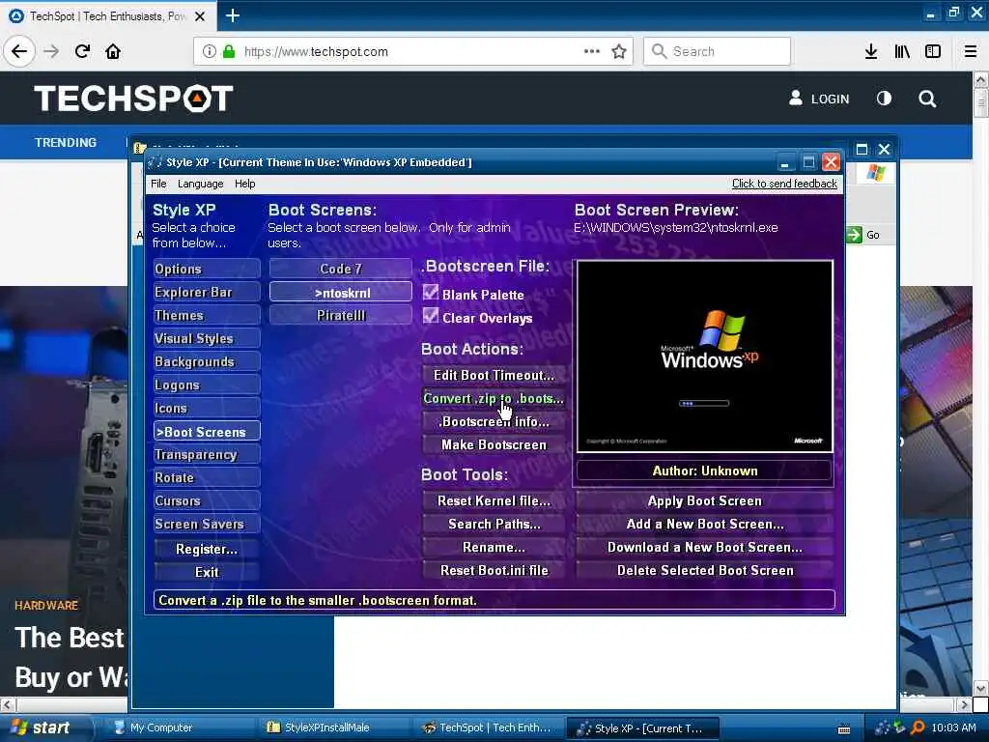989x742 pixels.
Task: Click Apply Boot Screen button
Action: coord(704,501)
